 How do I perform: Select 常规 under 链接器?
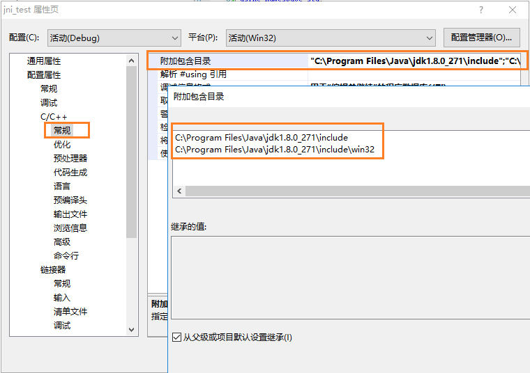62,284
